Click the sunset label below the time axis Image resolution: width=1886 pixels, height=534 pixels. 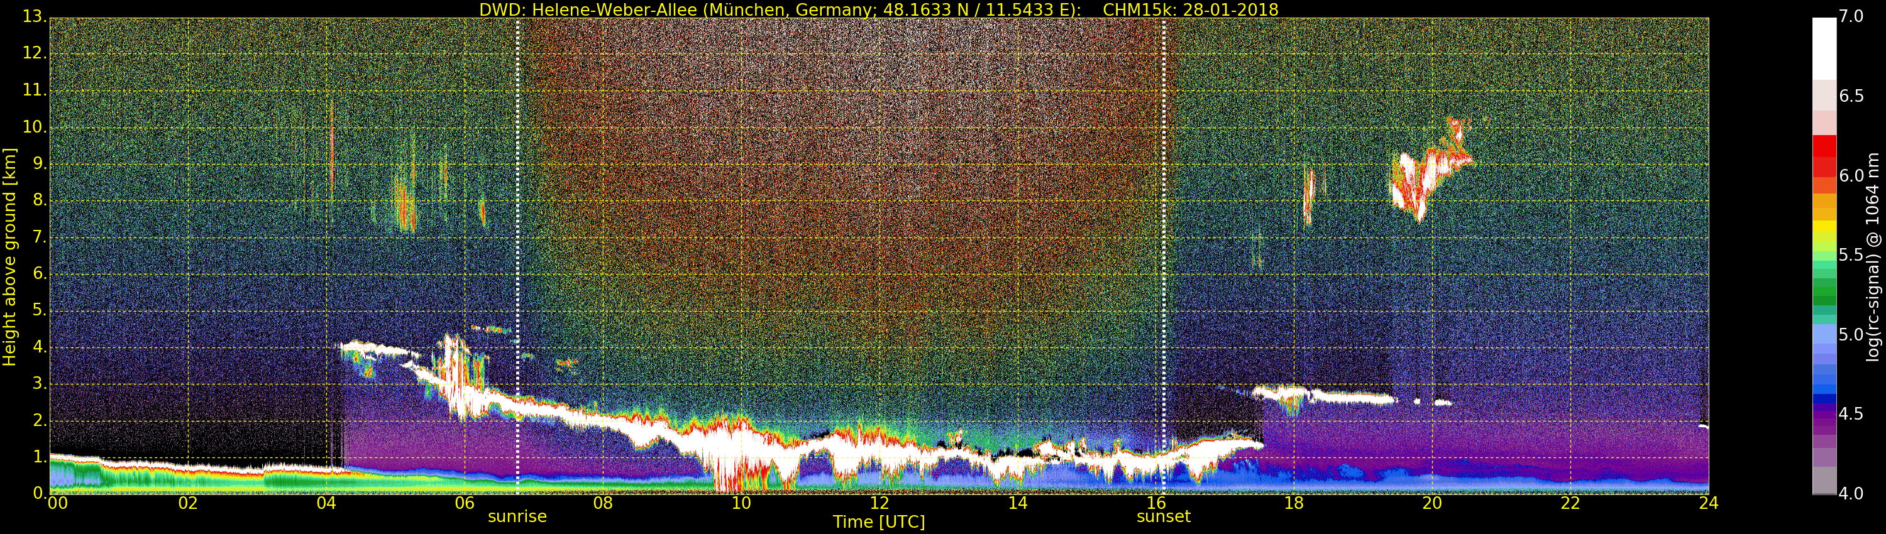coord(1164,516)
